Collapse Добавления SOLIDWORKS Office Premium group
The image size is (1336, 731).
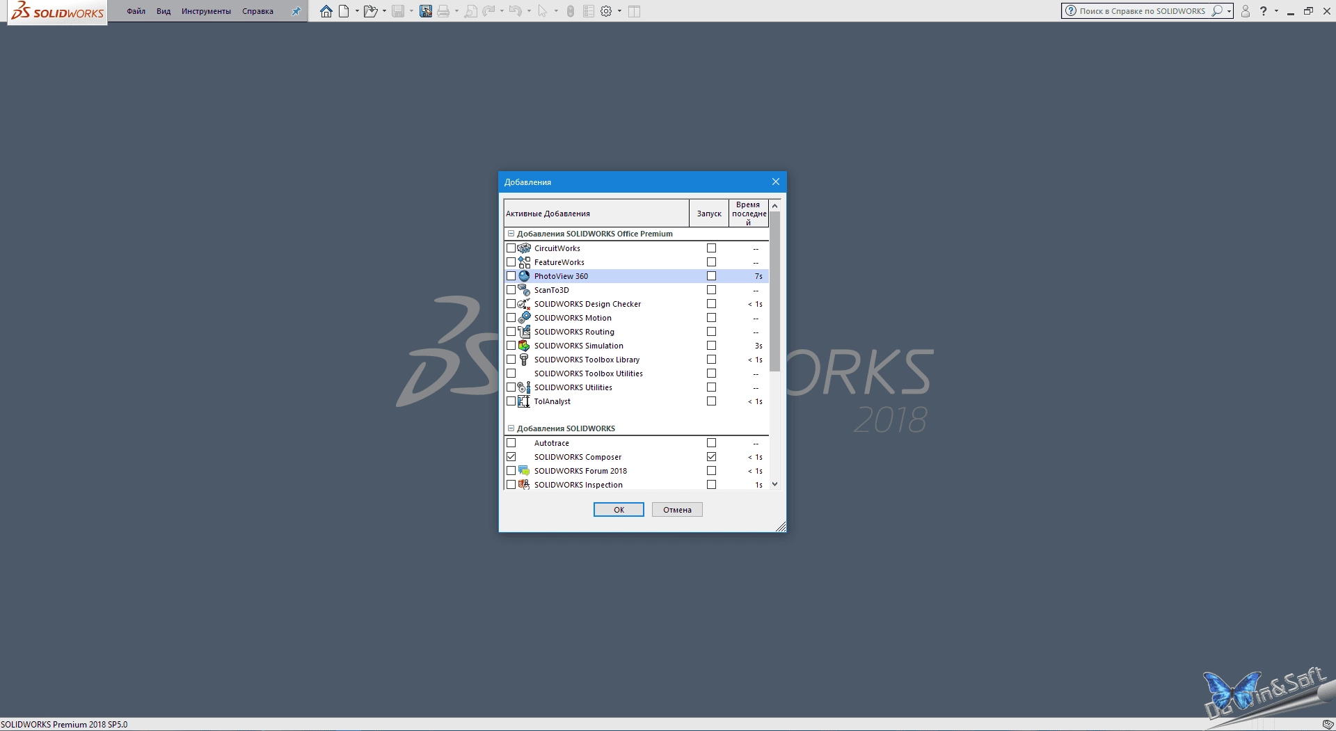coord(511,234)
